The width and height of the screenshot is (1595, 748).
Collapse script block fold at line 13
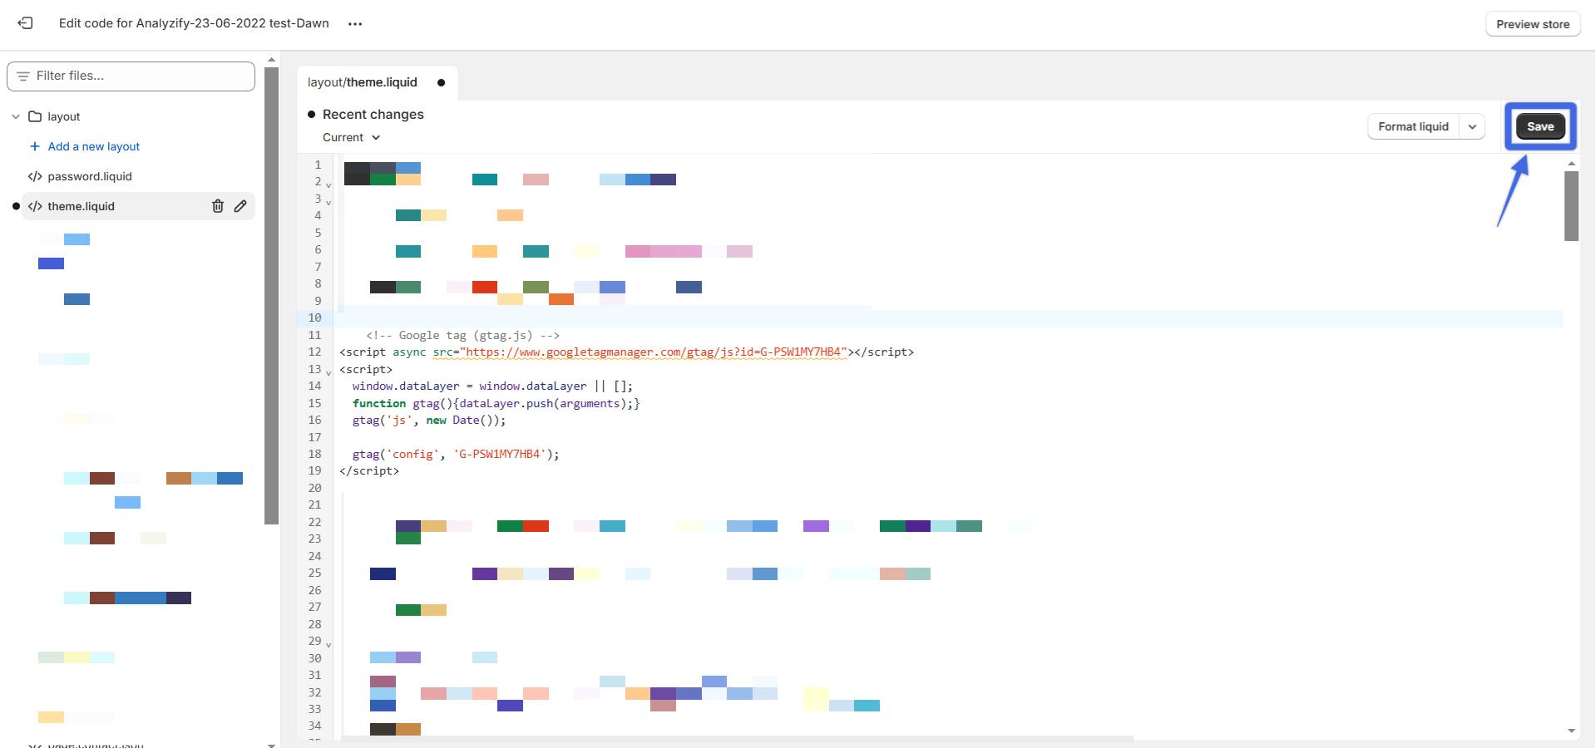[328, 372]
